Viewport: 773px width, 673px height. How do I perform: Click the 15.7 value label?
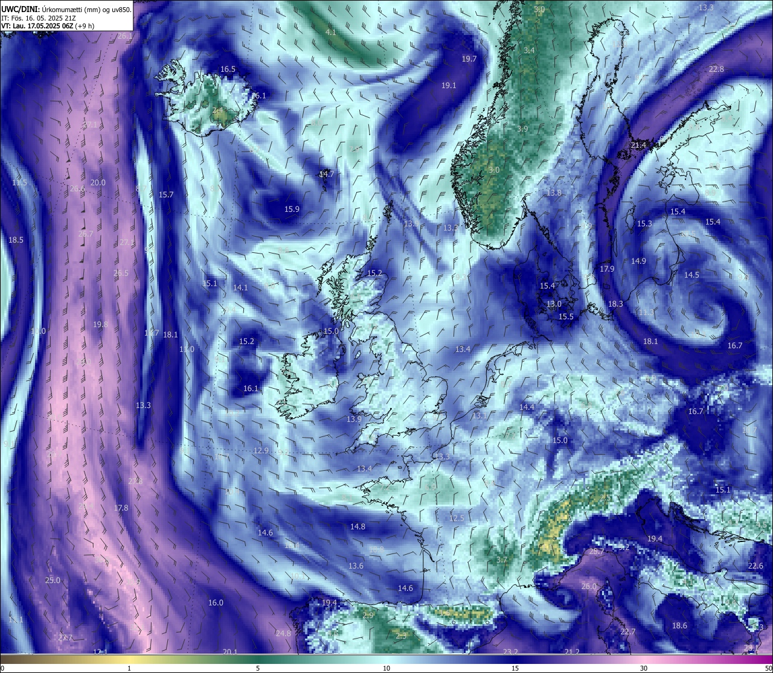[166, 195]
